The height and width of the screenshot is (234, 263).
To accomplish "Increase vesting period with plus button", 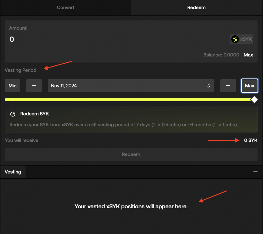I will click(228, 86).
